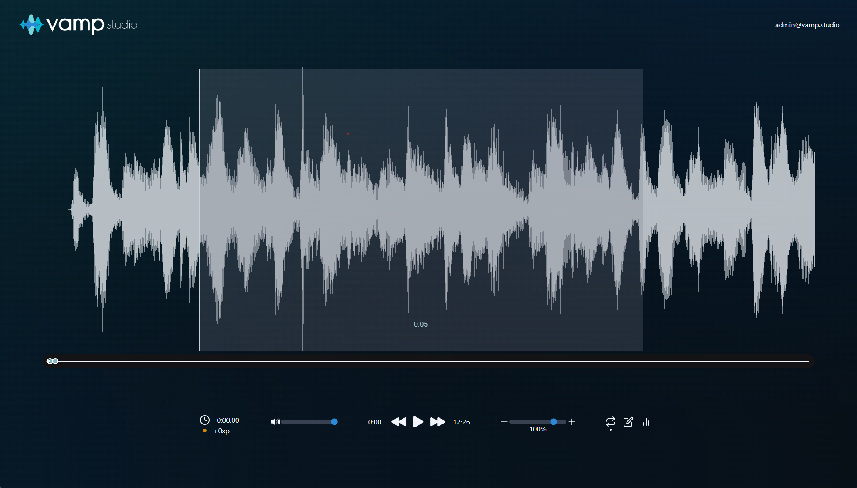This screenshot has width=857, height=488.
Task: Click the +0xp experience indicator
Action: click(x=221, y=431)
